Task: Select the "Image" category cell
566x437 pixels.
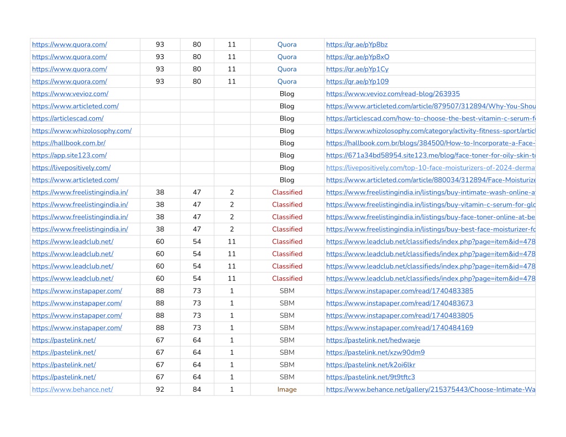Action: pyautogui.click(x=287, y=389)
